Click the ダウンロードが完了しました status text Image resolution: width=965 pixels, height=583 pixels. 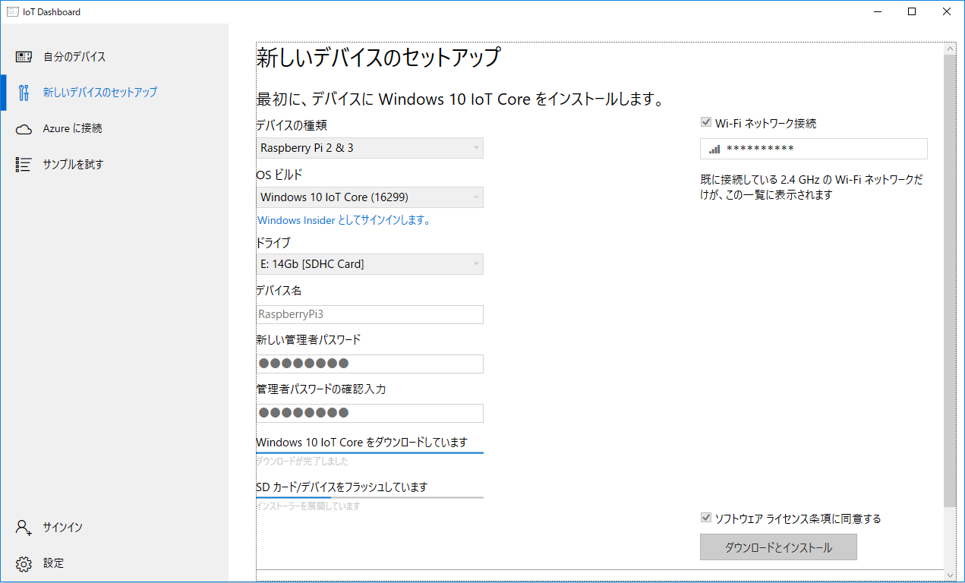coord(302,462)
